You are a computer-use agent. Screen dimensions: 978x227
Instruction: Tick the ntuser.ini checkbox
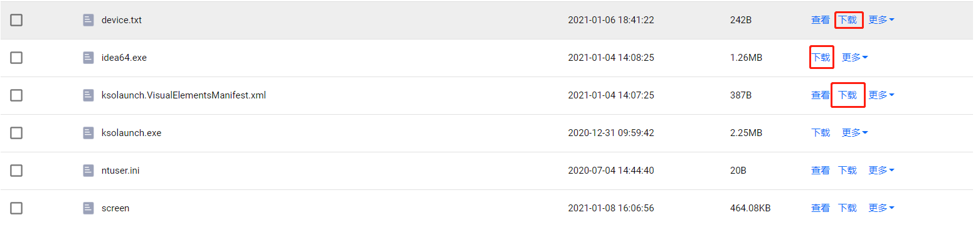point(16,171)
